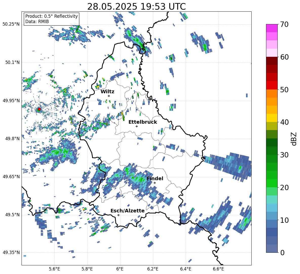300x274 pixels.
Task: Click the 6°E longitude label
Action: click(120, 269)
